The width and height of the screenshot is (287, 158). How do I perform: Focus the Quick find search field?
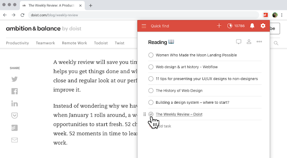tap(160, 26)
